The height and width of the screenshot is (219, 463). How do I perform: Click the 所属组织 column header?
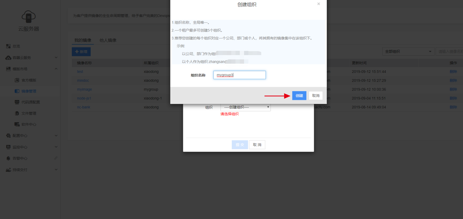151,63
